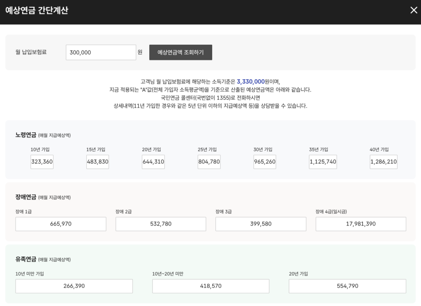Viewport: 421px width, 306px height.
Task: Click the 10년~20년 미만 field 418,570
Action: 211,286
